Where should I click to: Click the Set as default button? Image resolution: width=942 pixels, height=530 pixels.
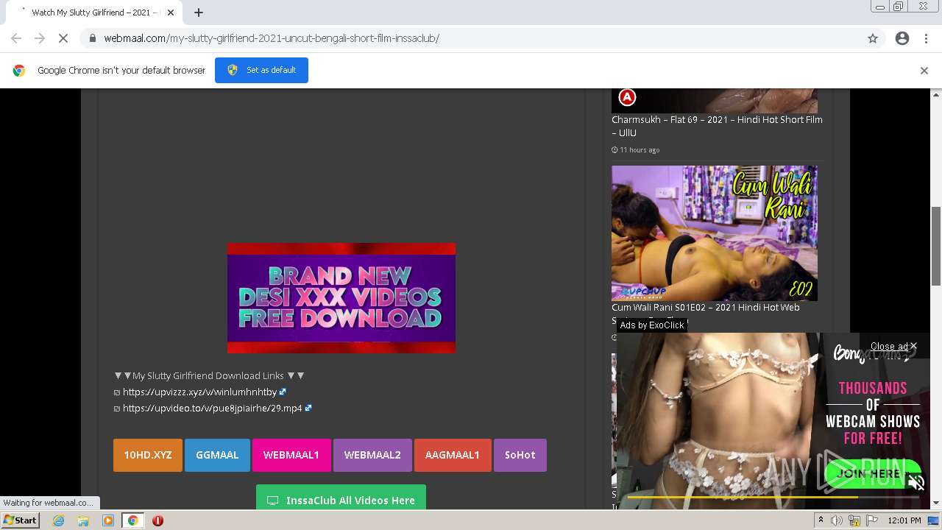261,70
